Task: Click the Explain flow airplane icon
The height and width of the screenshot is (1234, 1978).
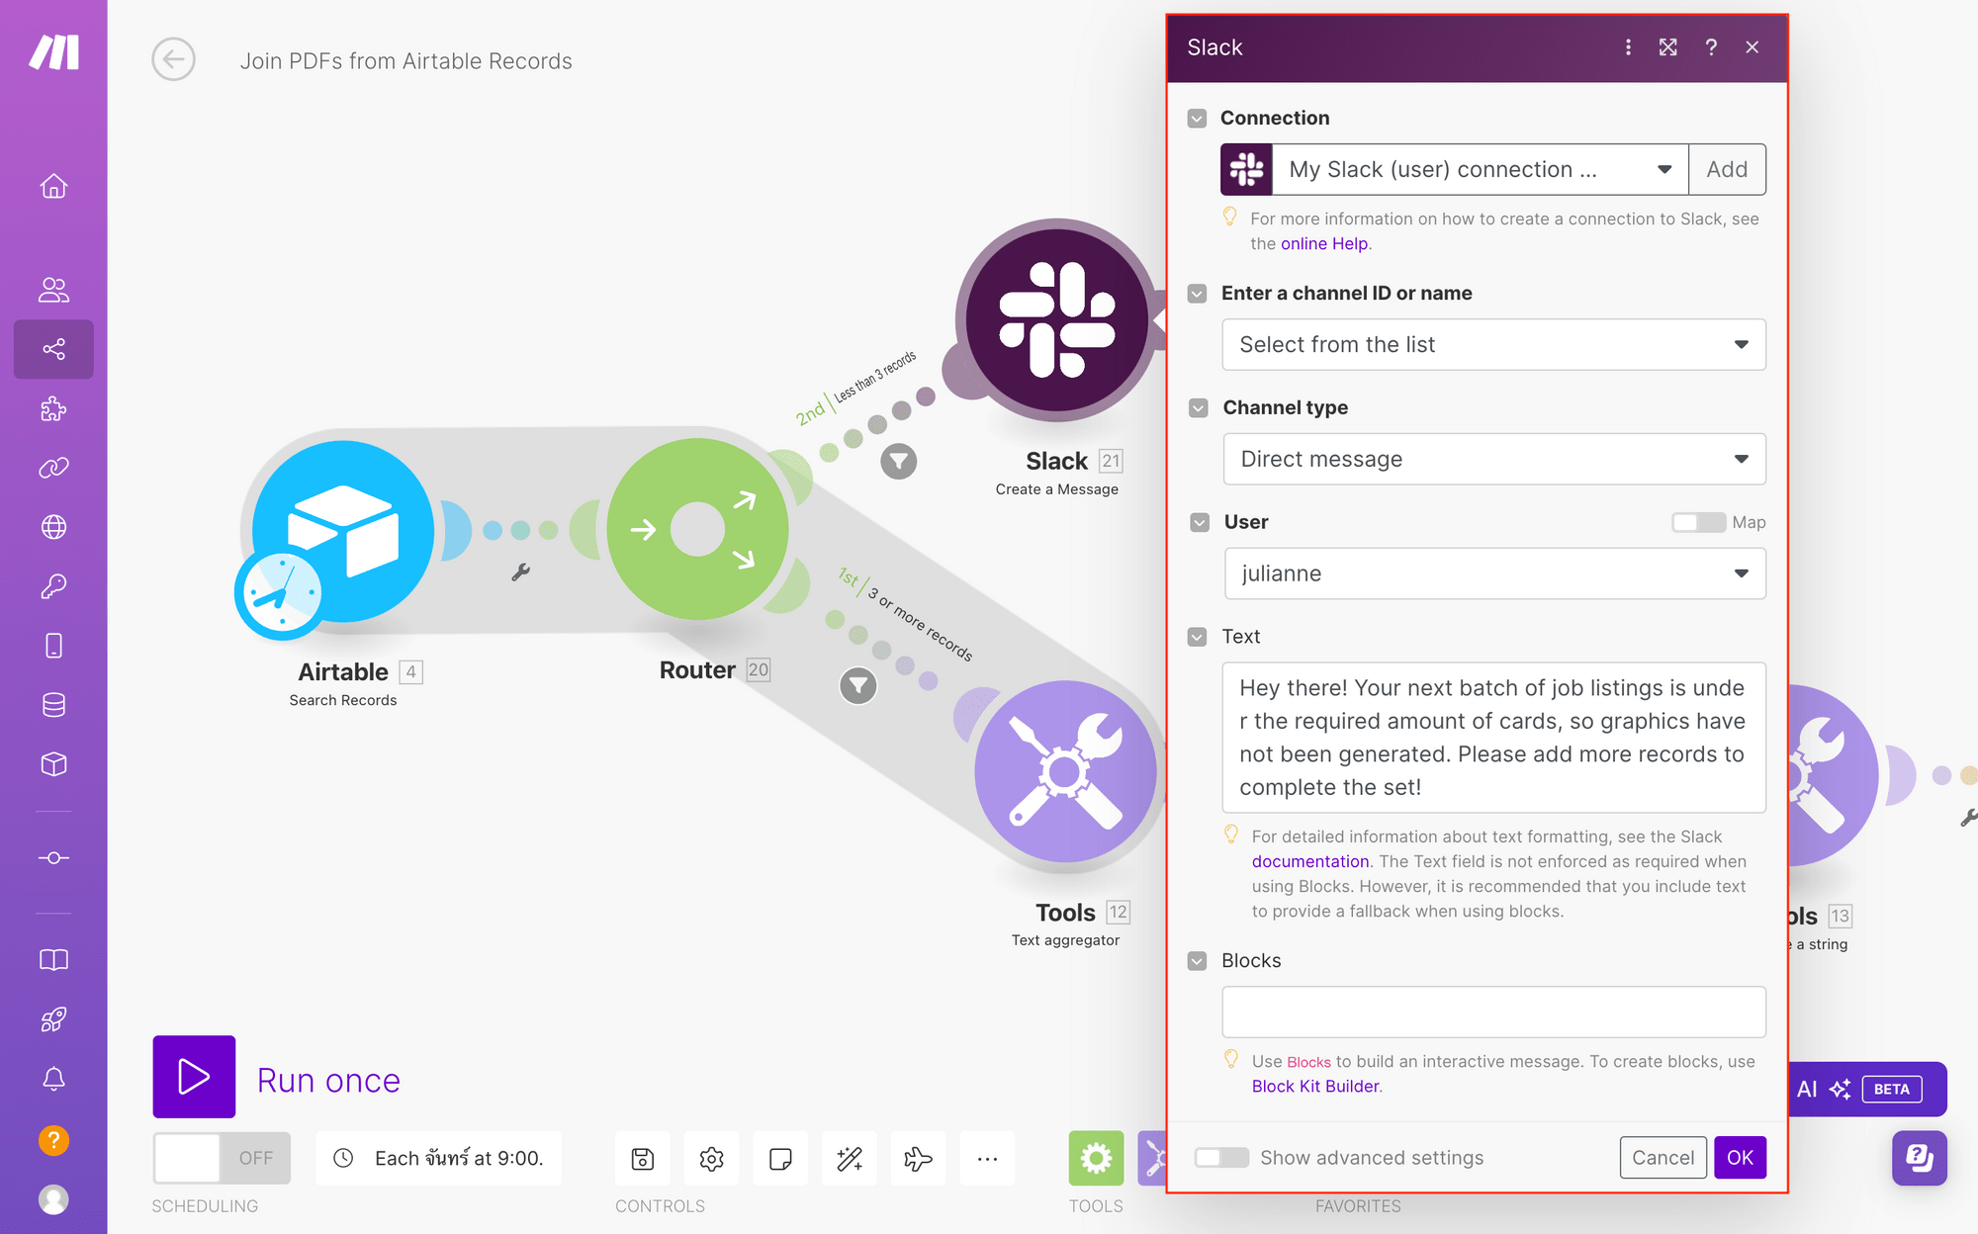Action: [918, 1158]
